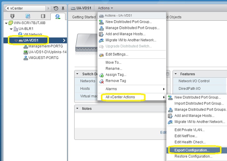
Task: Click Migrate VM icon in the submenu
Action: [x=170, y=122]
